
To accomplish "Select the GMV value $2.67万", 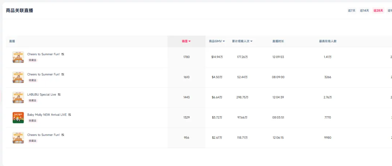I will click(217, 138).
